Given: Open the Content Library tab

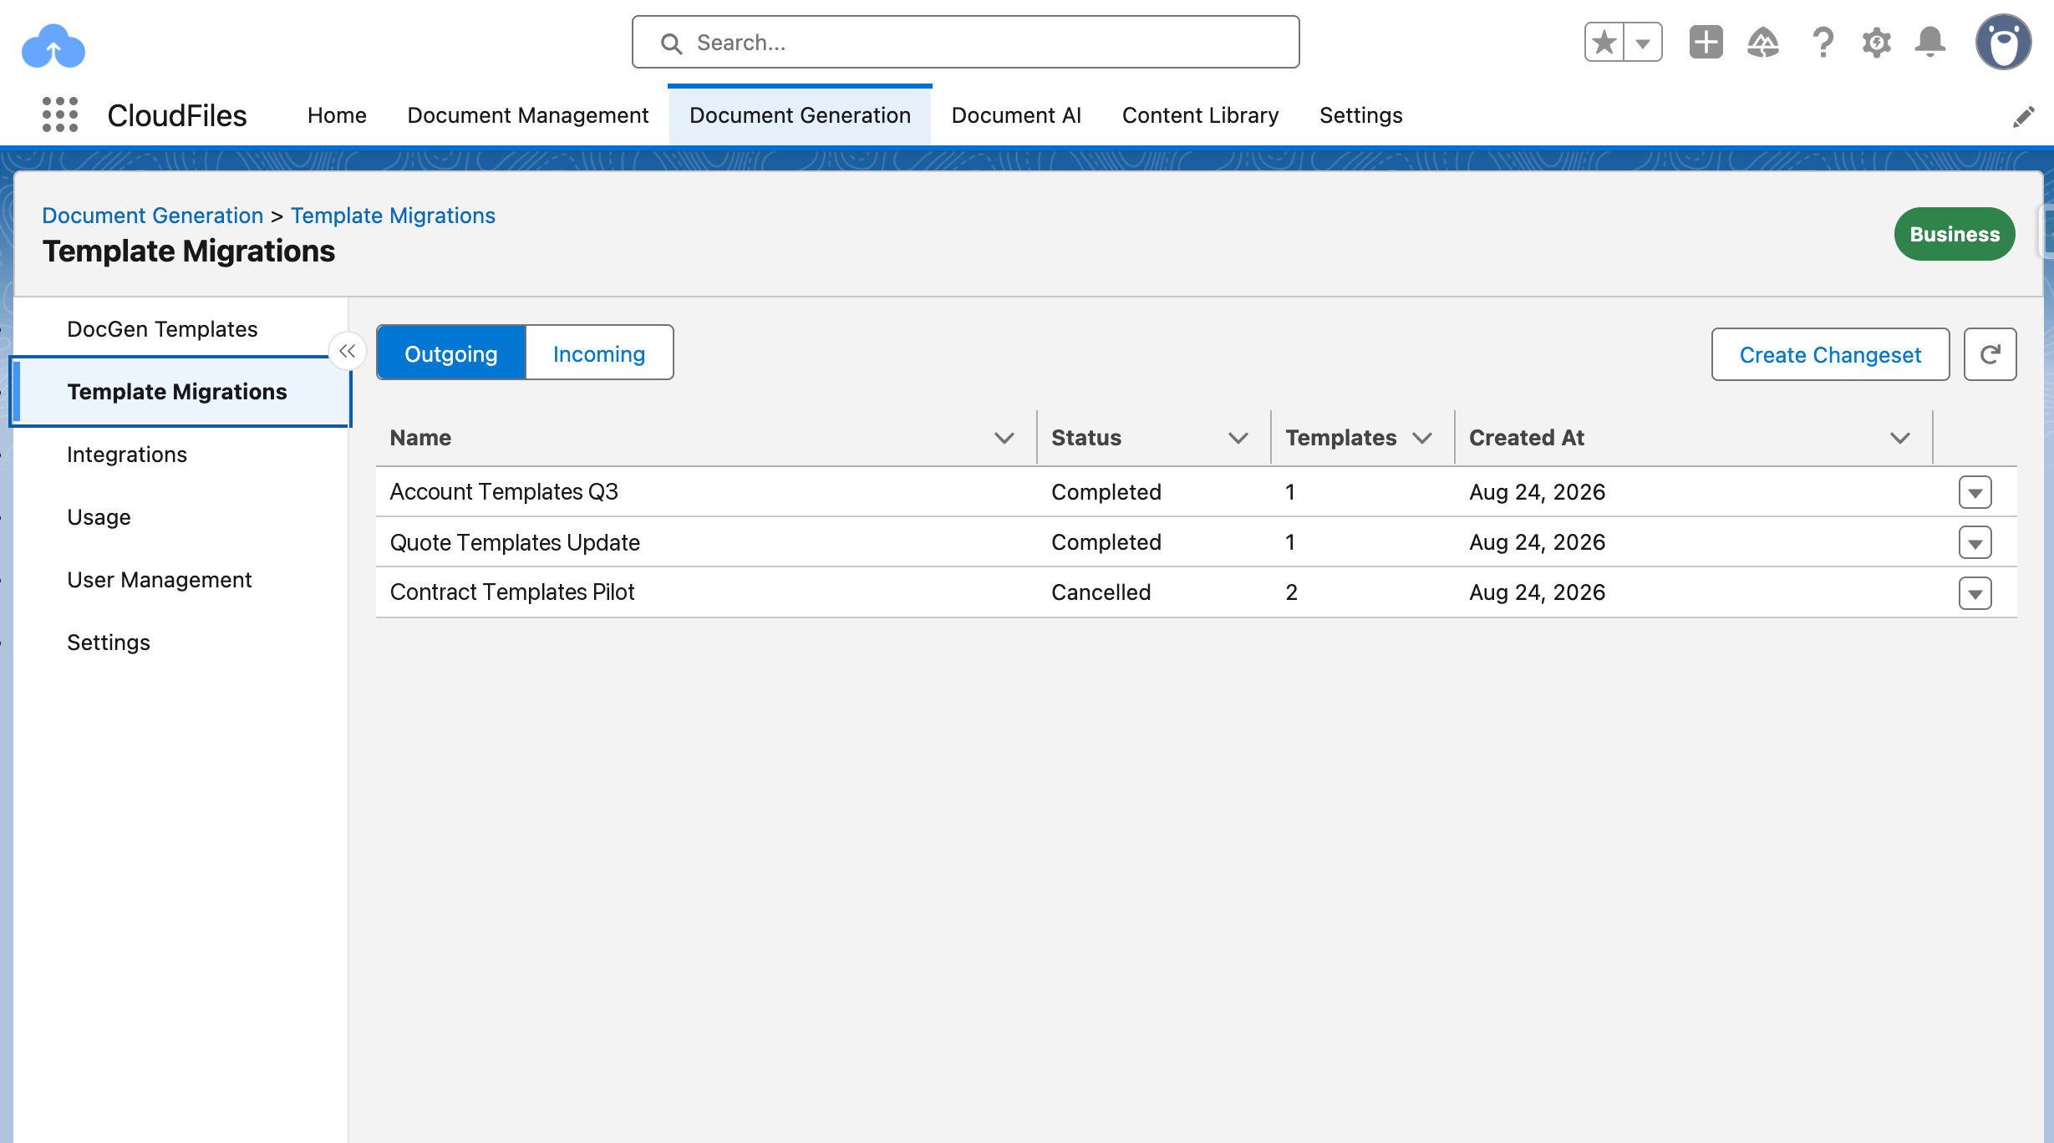Looking at the screenshot, I should (1200, 115).
